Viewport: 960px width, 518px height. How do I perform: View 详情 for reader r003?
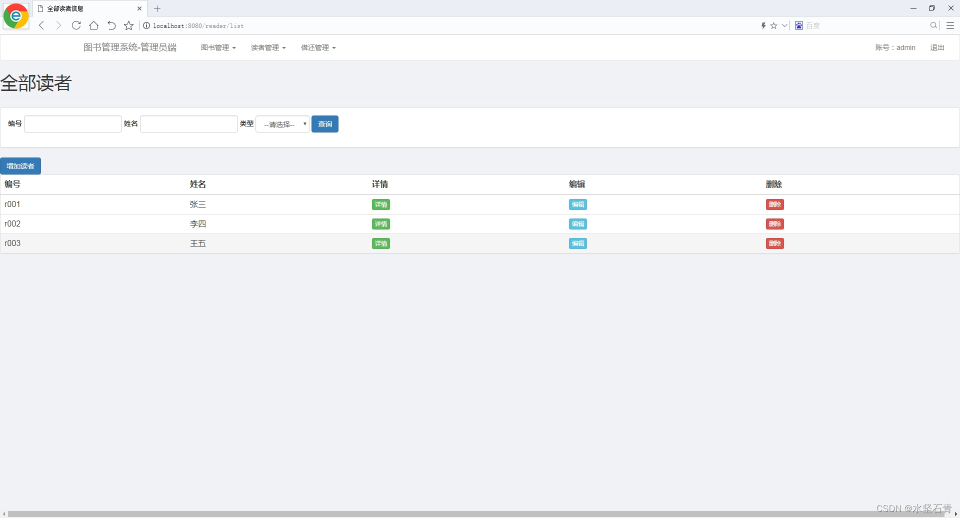point(381,243)
